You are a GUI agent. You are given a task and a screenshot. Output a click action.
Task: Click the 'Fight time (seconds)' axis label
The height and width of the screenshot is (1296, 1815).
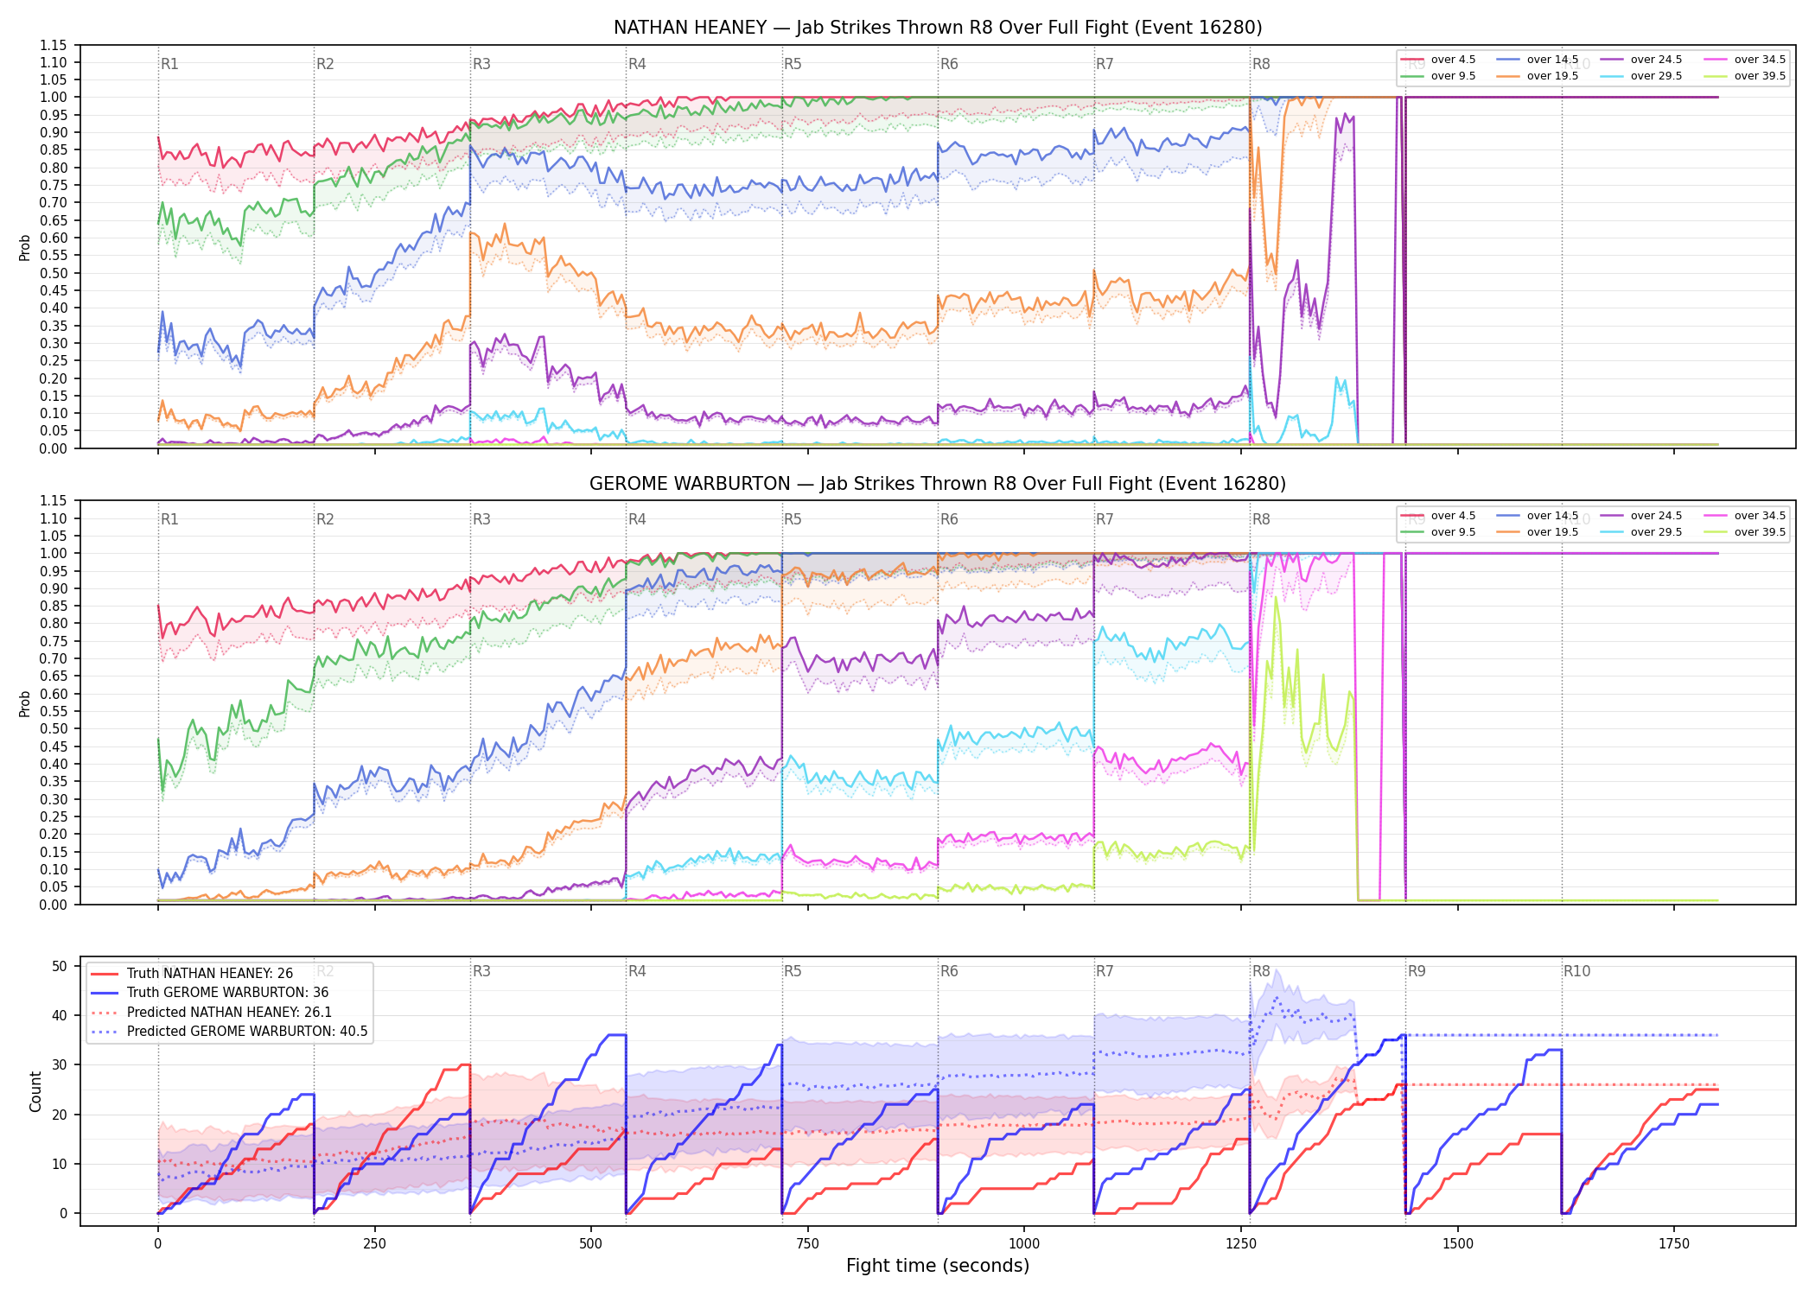938,1266
